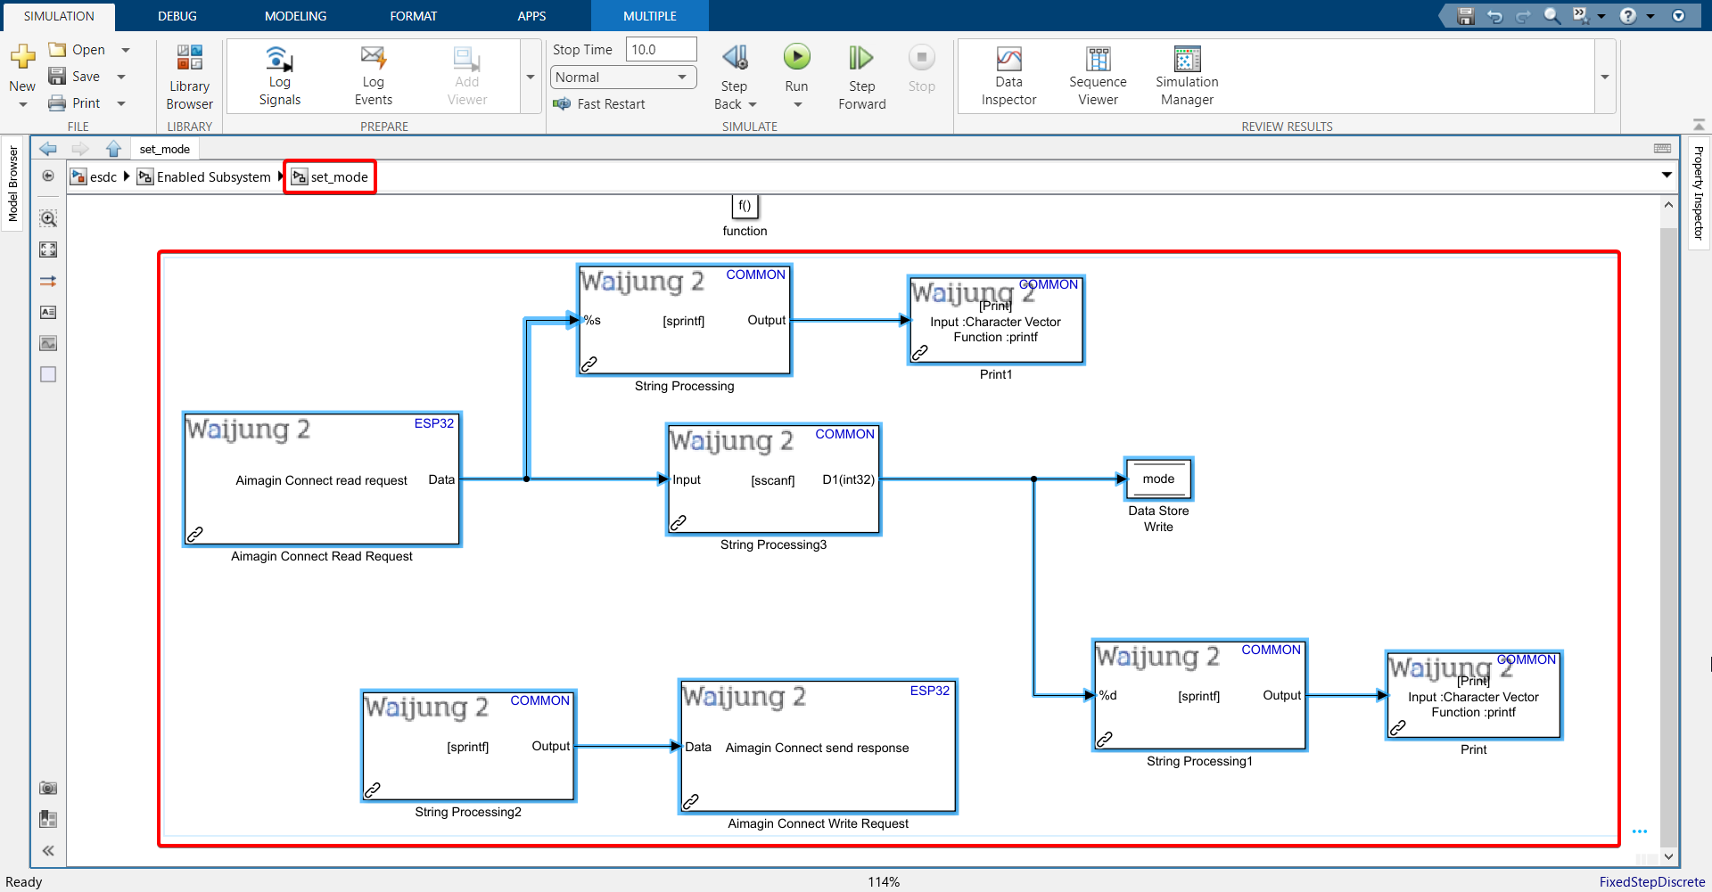
Task: Open the Property Inspector side panel
Action: point(1699,192)
